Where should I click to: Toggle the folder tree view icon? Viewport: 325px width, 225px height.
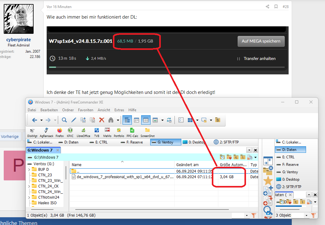coord(127,120)
